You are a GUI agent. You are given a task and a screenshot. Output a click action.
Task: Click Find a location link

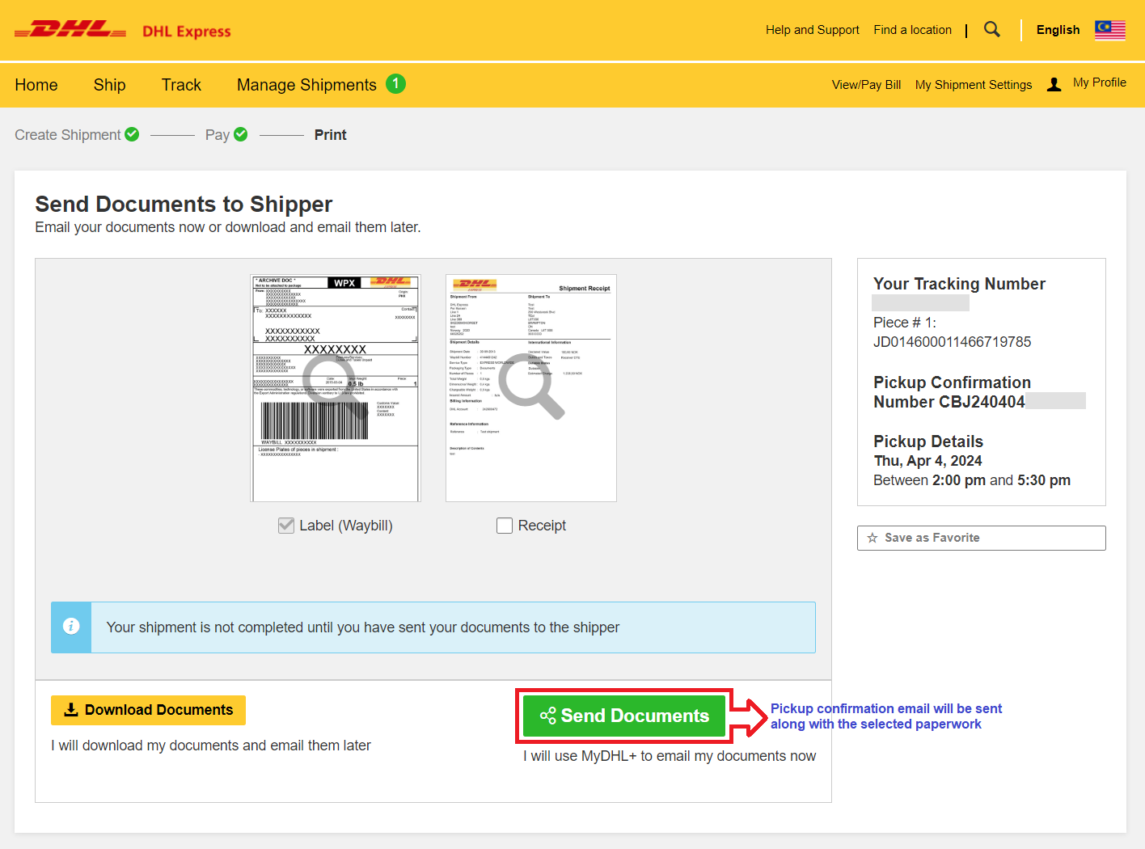912,30
